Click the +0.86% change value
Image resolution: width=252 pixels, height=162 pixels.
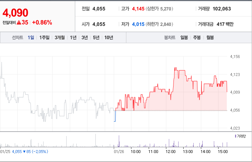42,22
